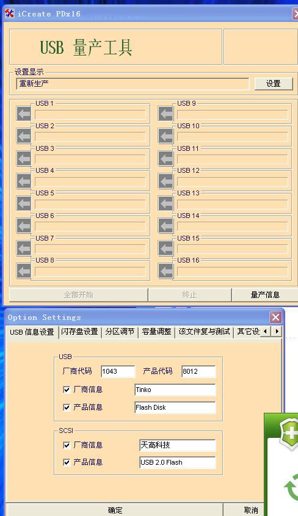The image size is (298, 516).
Task: Open the 闪存盘设置 tab
Action: tap(79, 332)
